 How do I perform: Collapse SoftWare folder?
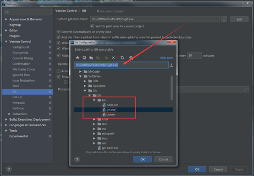80,76
